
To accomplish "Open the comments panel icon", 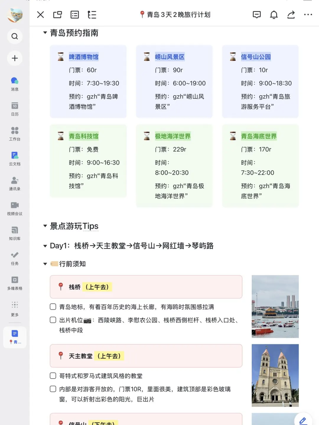I will click(x=257, y=14).
